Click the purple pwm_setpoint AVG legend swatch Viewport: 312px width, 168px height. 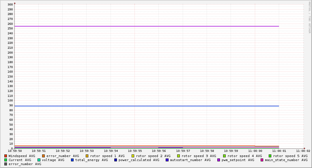click(x=218, y=160)
